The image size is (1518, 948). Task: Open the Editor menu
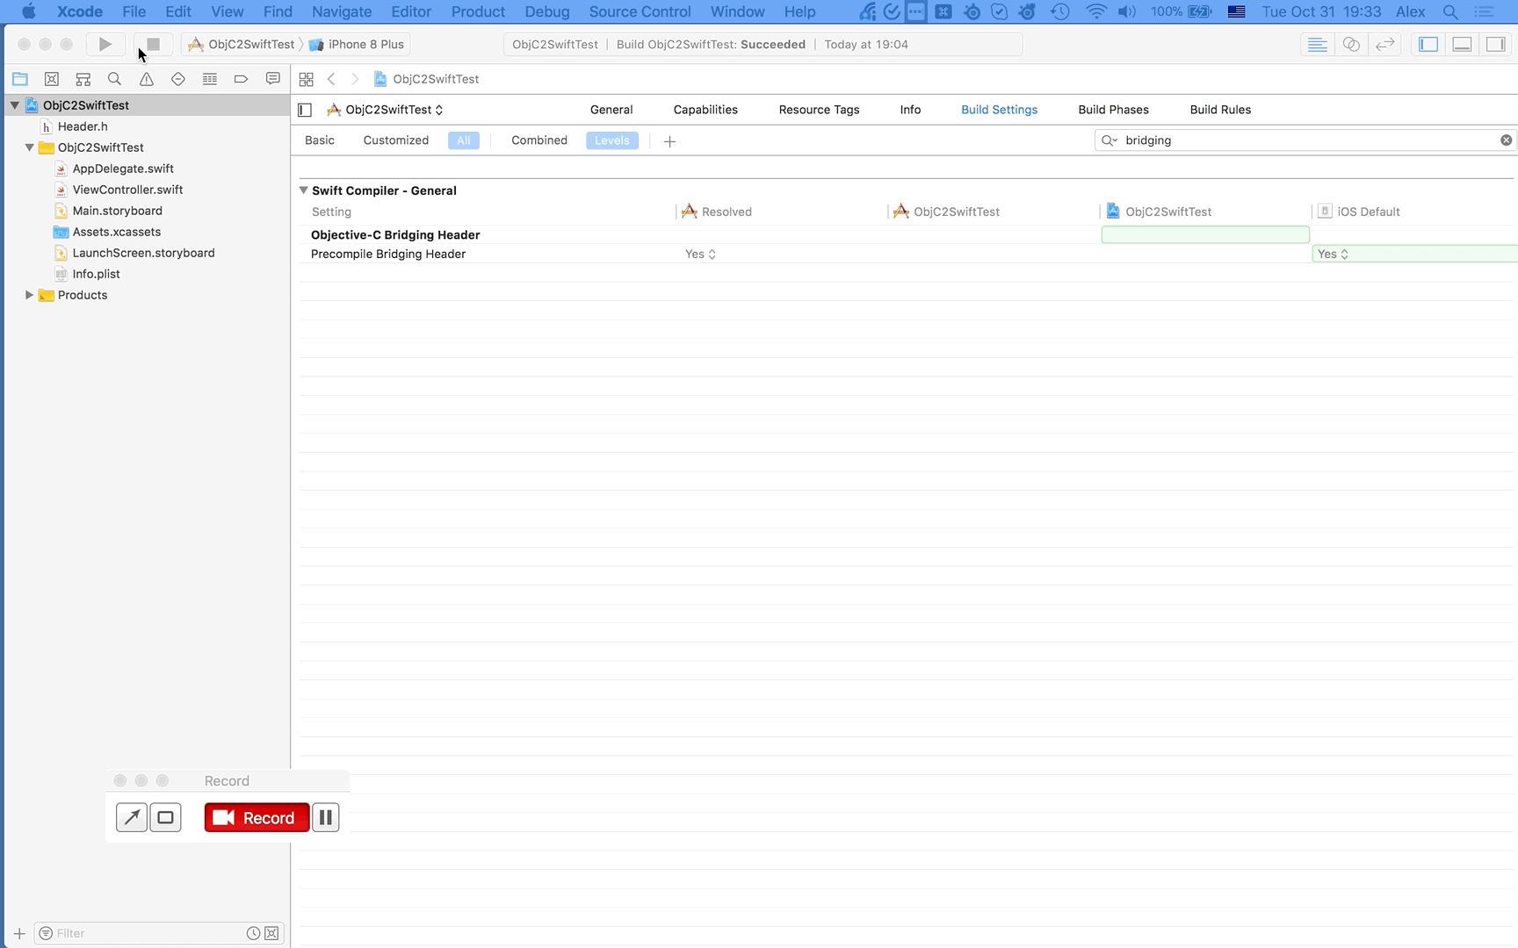[411, 11]
